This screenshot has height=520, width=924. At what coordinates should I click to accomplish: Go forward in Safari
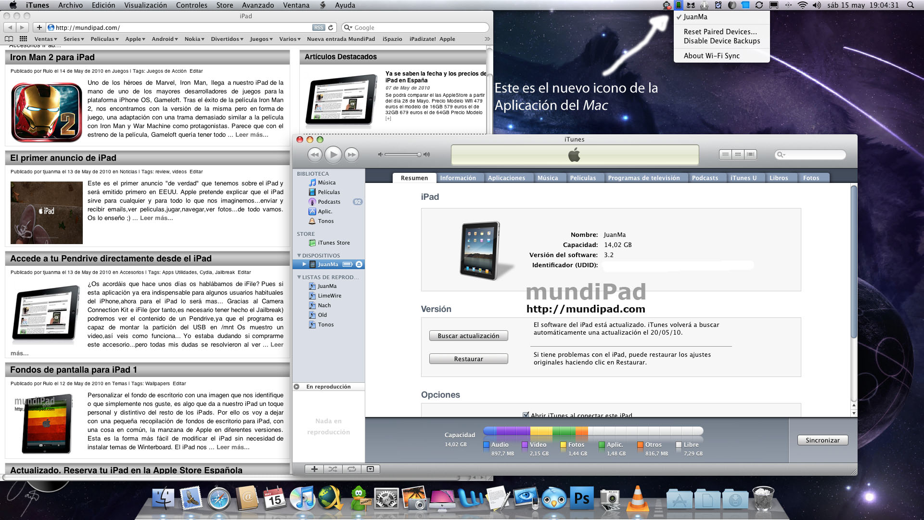23,28
